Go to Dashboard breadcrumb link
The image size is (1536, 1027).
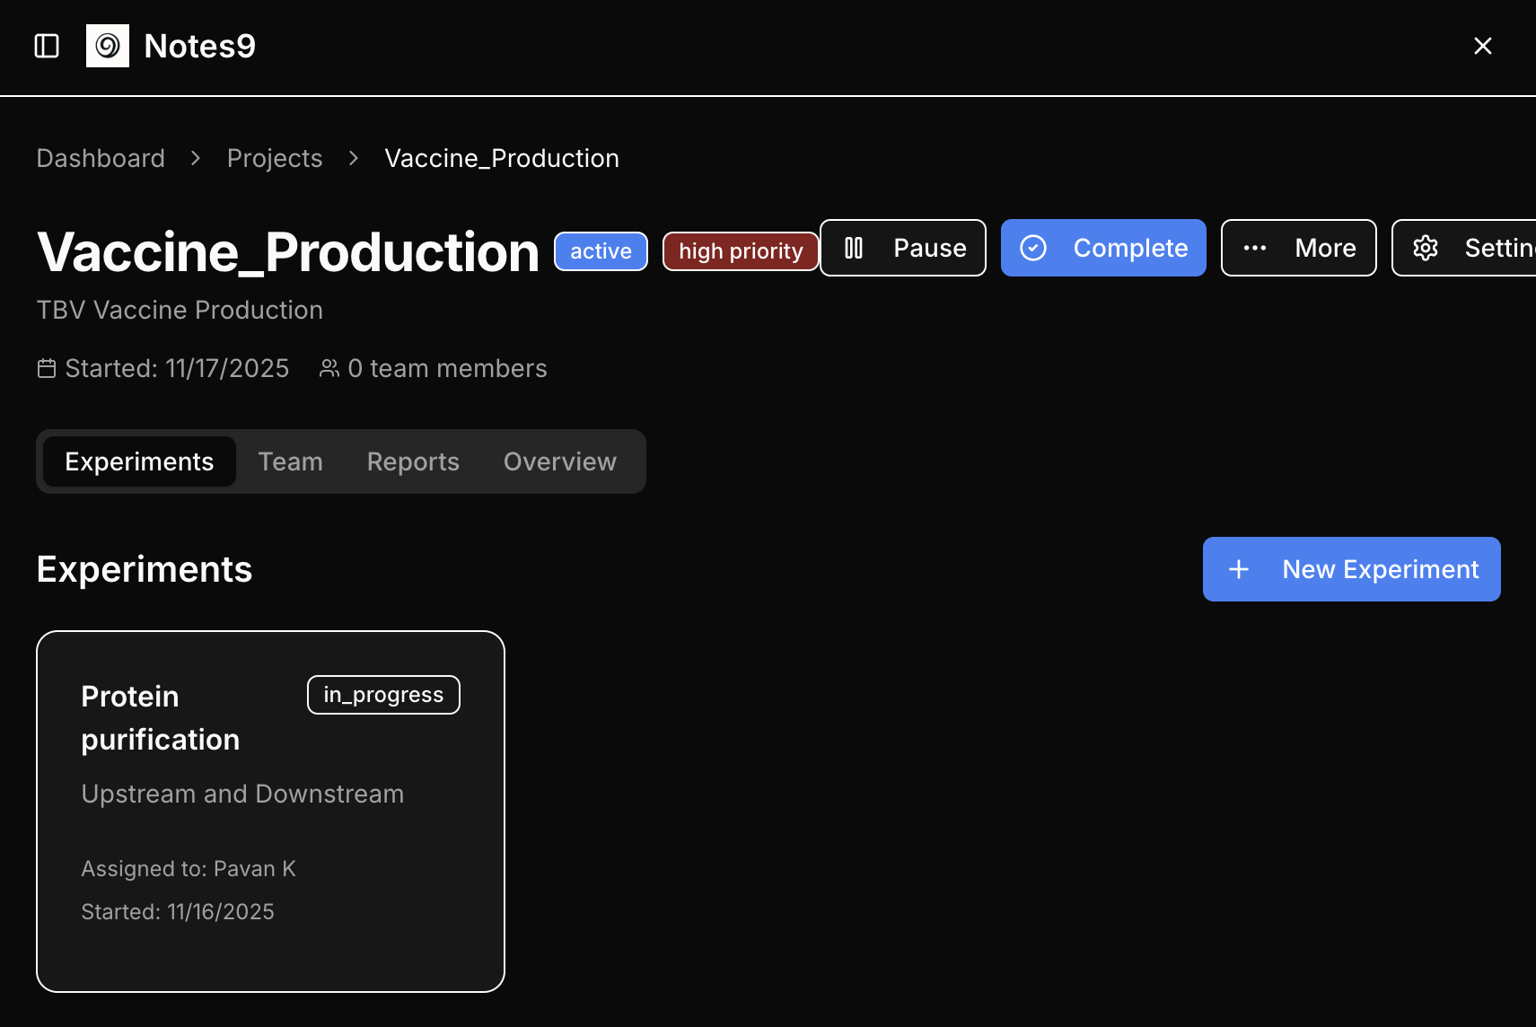coord(101,158)
